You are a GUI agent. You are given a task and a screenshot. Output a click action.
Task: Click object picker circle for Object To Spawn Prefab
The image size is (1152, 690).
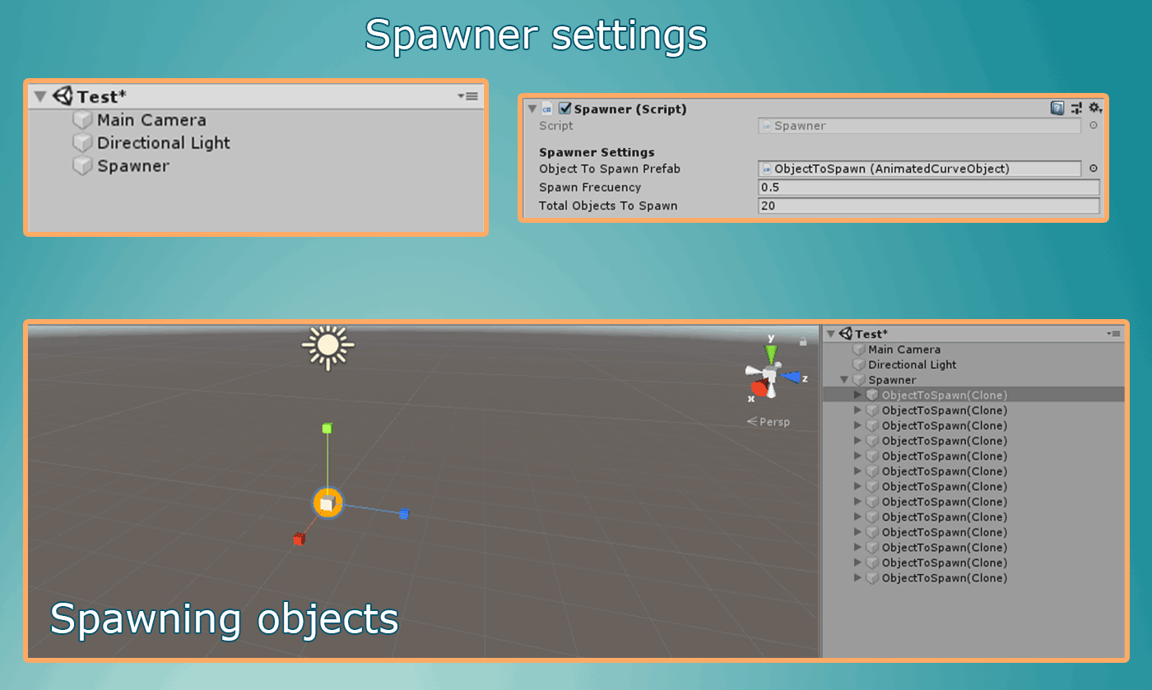(1094, 169)
